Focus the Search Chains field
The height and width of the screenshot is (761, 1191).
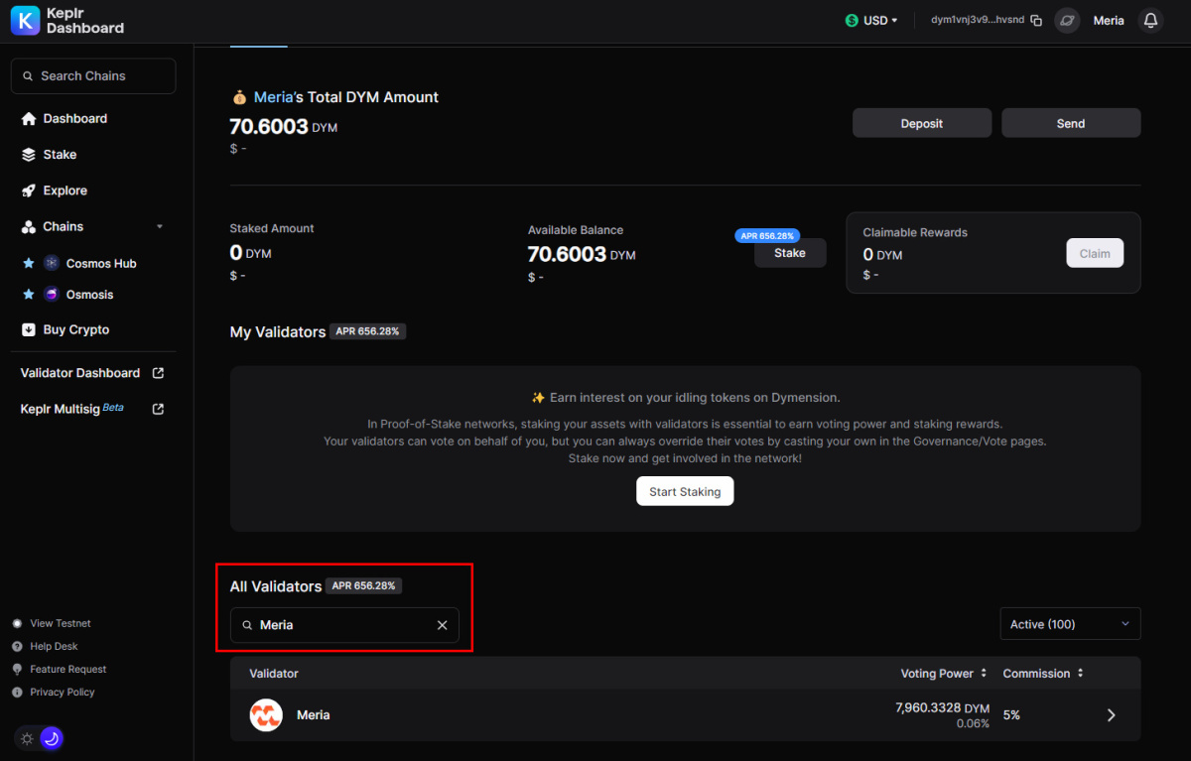coord(93,75)
